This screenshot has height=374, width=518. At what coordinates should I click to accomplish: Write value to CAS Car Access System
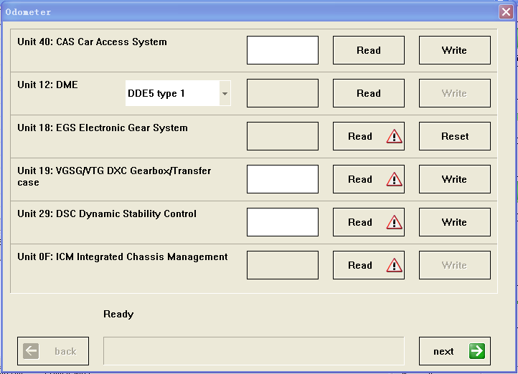[454, 50]
